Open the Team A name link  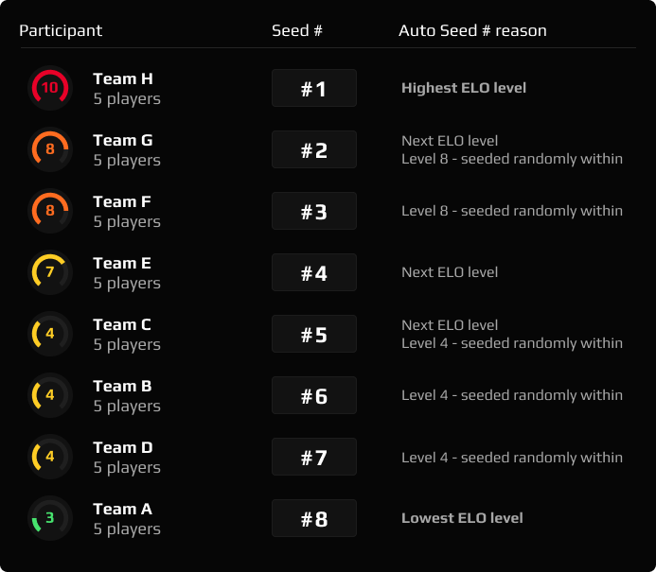[122, 509]
